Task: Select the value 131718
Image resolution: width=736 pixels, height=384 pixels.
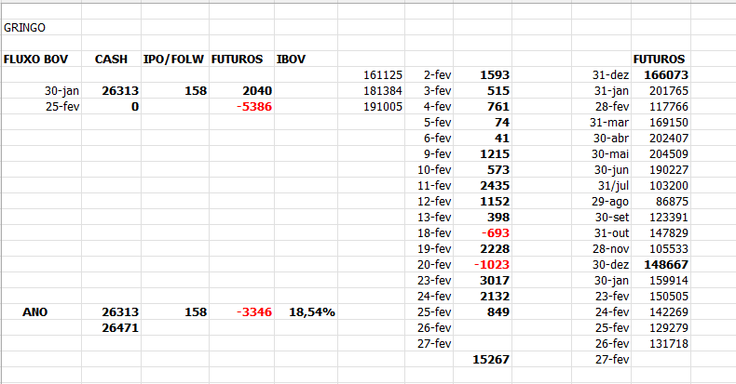Action: pos(661,344)
